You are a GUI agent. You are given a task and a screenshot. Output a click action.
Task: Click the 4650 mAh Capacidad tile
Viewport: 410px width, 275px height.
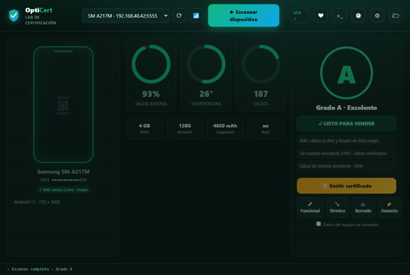(225, 129)
